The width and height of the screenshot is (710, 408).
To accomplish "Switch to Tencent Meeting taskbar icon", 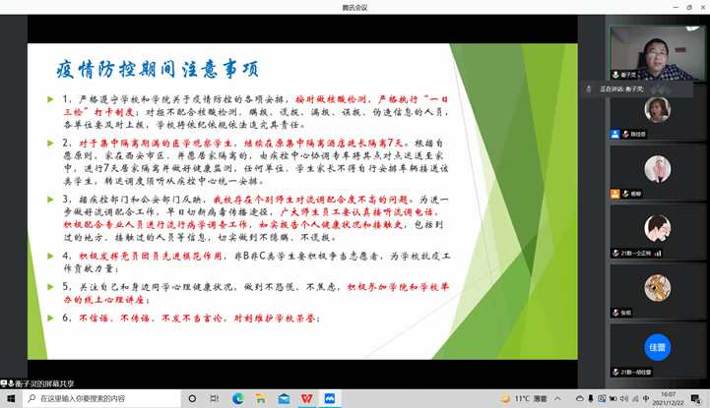I will [x=331, y=398].
